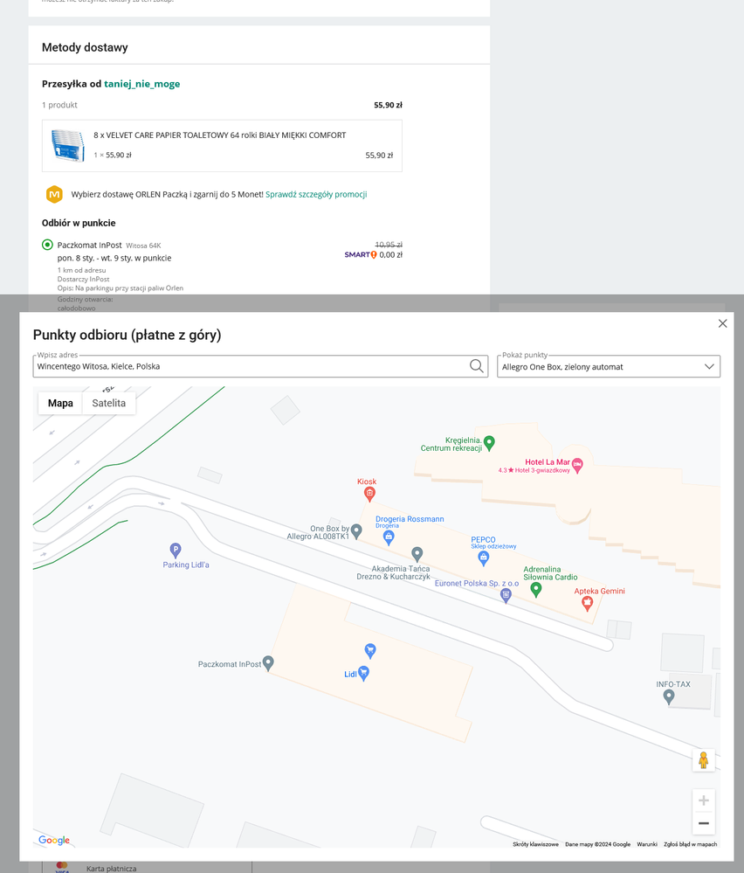Click the search magnifier icon in address field
744x873 pixels.
pos(476,366)
